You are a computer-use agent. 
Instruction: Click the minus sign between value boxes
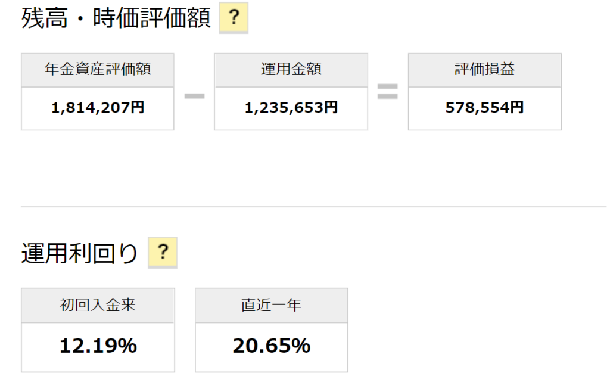(194, 96)
